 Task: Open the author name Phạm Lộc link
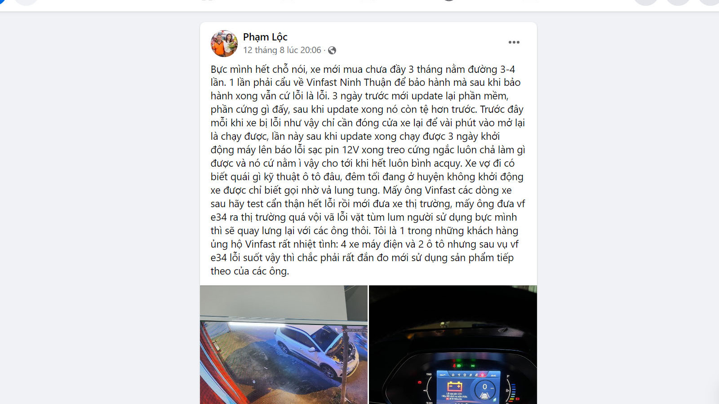tap(265, 37)
